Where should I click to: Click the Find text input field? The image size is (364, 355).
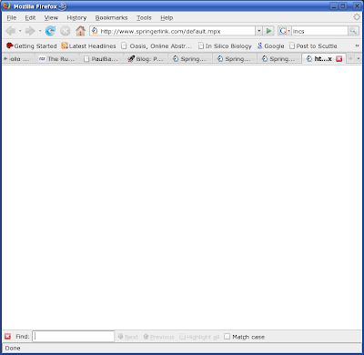tap(74, 337)
